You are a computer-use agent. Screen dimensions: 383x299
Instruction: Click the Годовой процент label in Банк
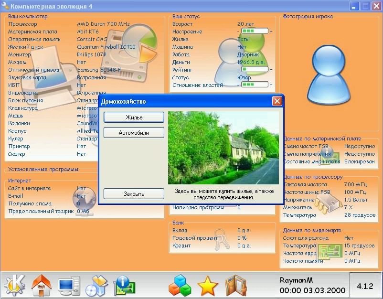(195, 238)
